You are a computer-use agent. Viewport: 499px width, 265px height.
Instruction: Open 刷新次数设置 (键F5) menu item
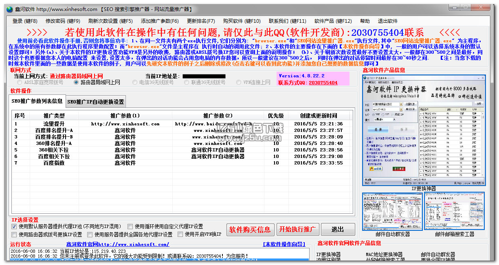pyautogui.click(x=110, y=21)
